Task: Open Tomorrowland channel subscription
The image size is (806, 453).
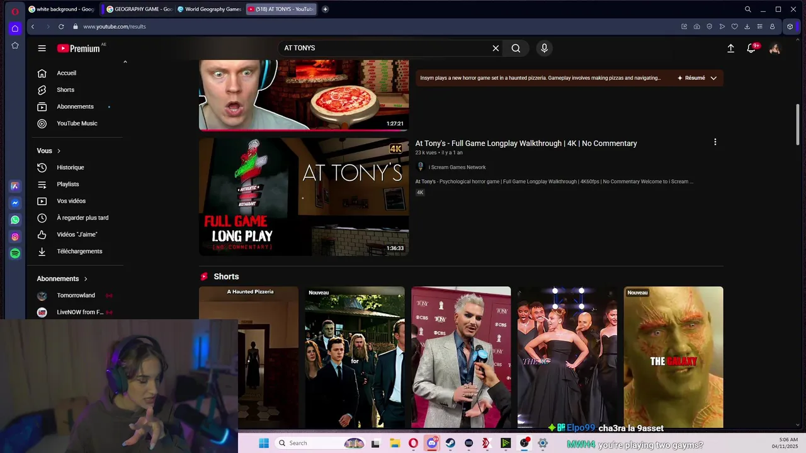Action: (x=74, y=295)
